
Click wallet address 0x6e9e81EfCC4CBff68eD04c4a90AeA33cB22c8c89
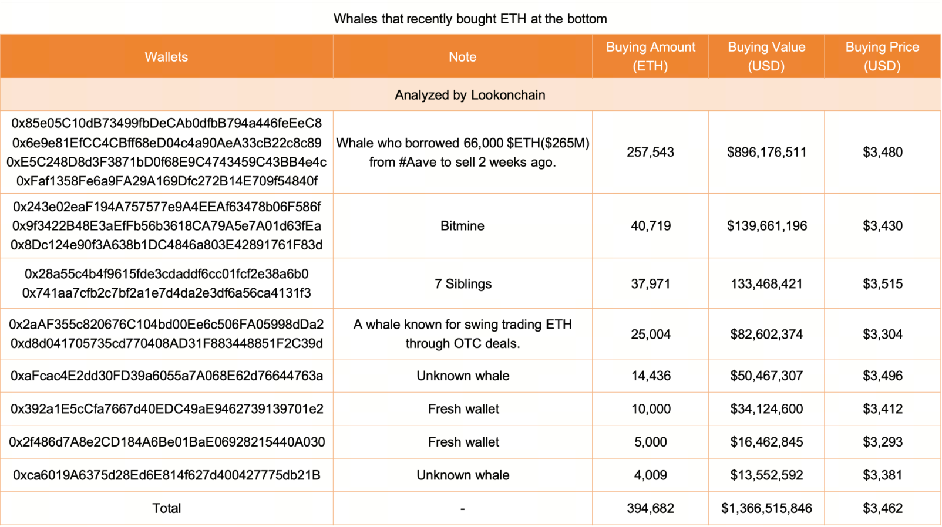click(167, 143)
